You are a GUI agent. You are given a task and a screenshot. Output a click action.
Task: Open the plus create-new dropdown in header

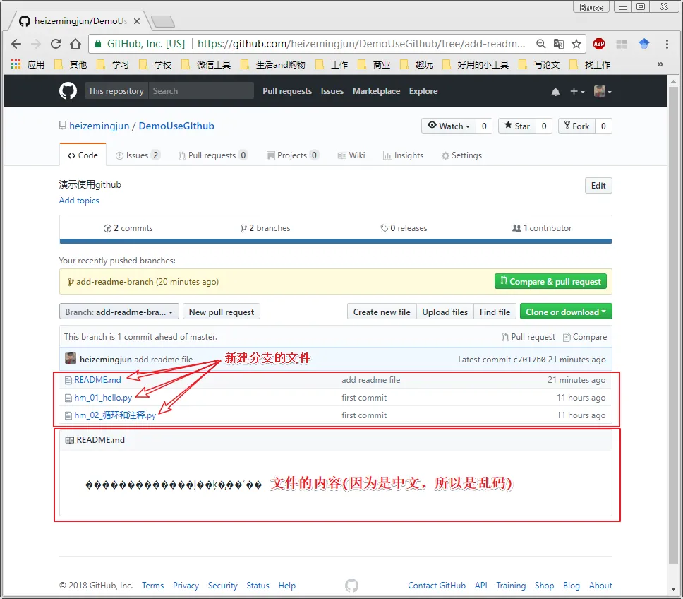(577, 92)
